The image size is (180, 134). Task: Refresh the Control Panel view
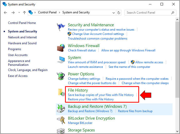click(x=119, y=13)
